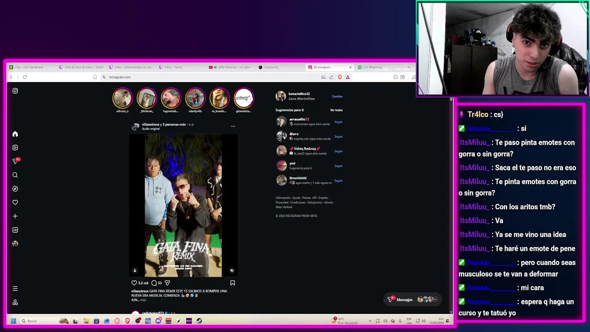The height and width of the screenshot is (332, 590).
Task: Follow yesi suggested account
Action: coord(338,166)
